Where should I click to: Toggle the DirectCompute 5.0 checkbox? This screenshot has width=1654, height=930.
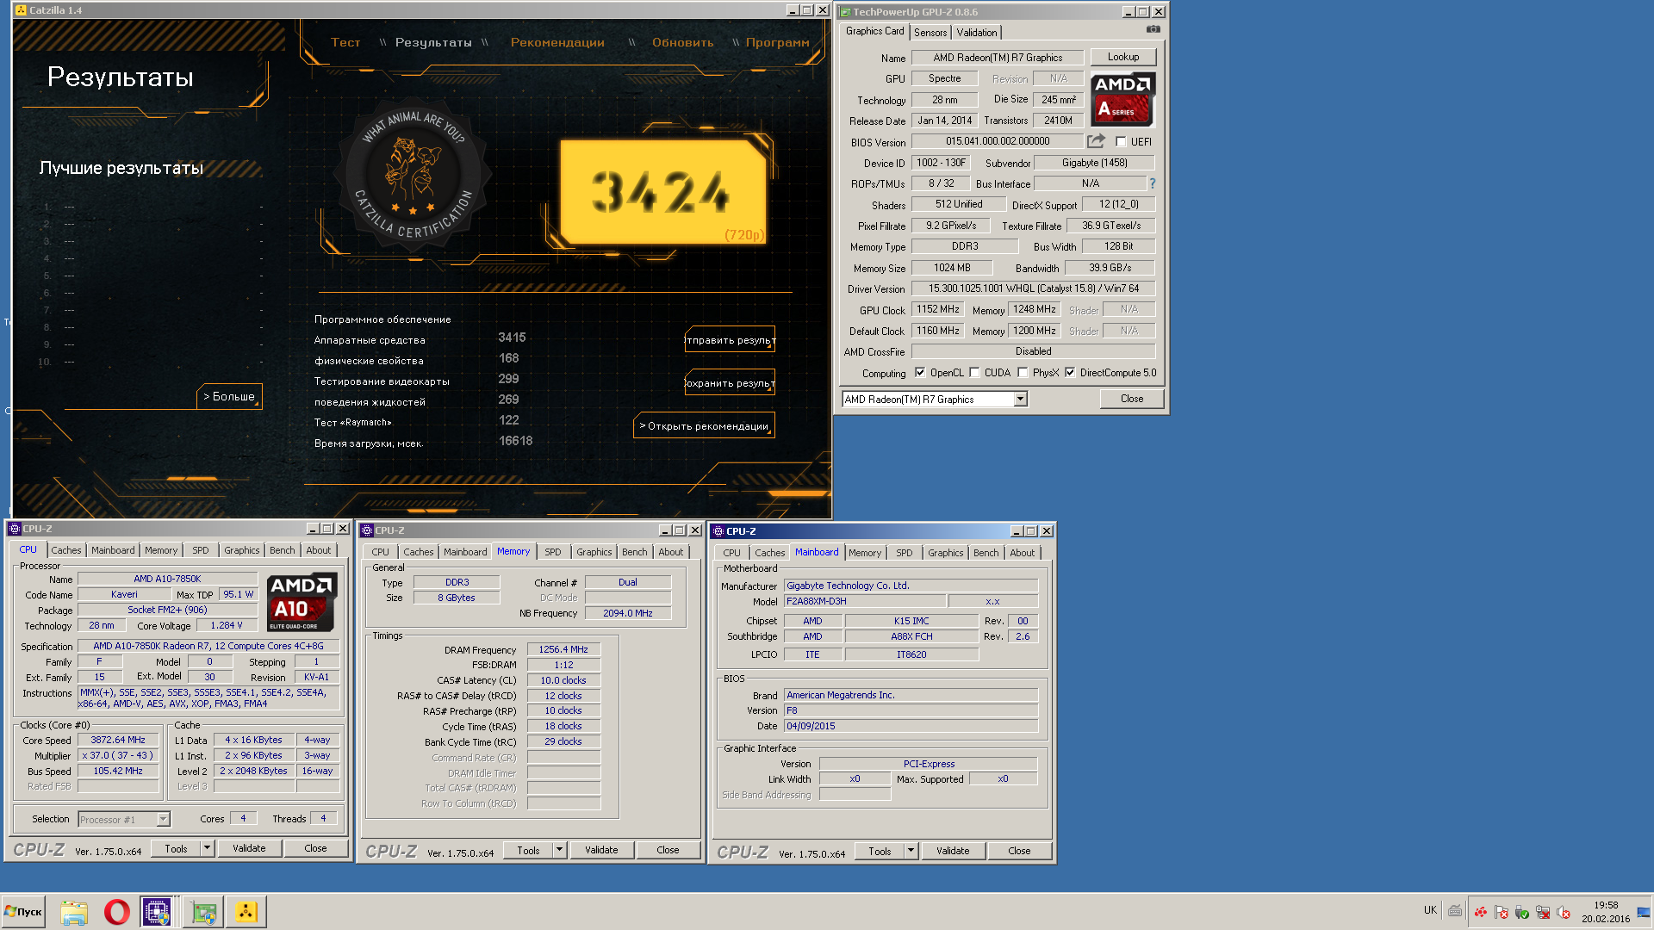coord(1070,373)
